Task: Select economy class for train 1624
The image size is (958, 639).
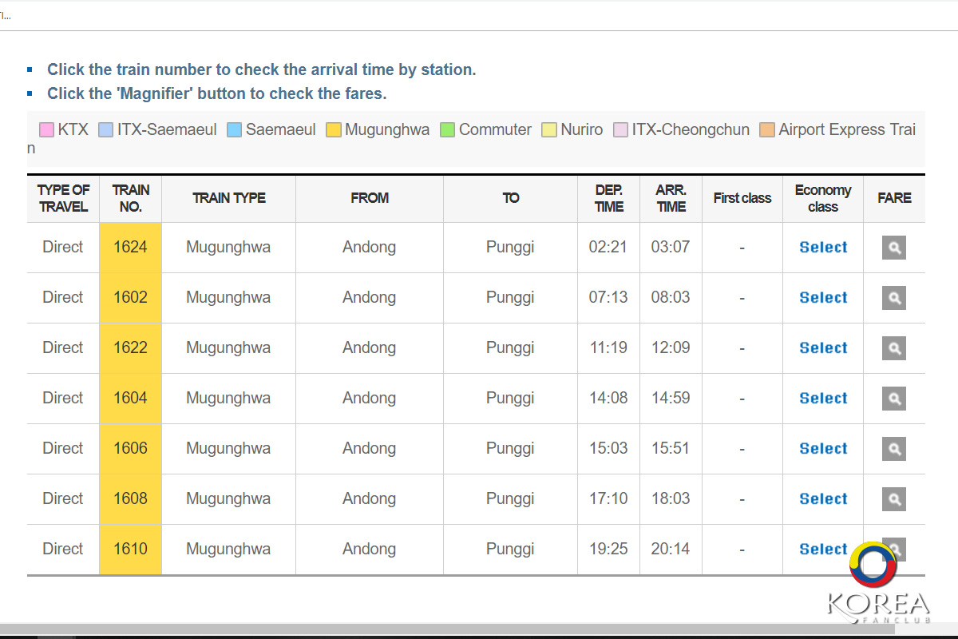Action: tap(823, 248)
